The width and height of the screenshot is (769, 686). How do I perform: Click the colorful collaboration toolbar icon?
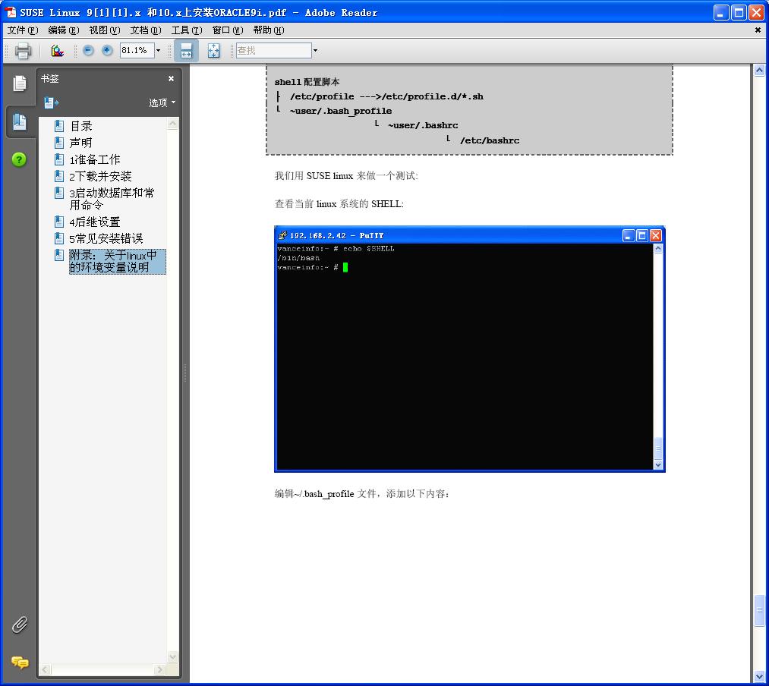(x=58, y=51)
